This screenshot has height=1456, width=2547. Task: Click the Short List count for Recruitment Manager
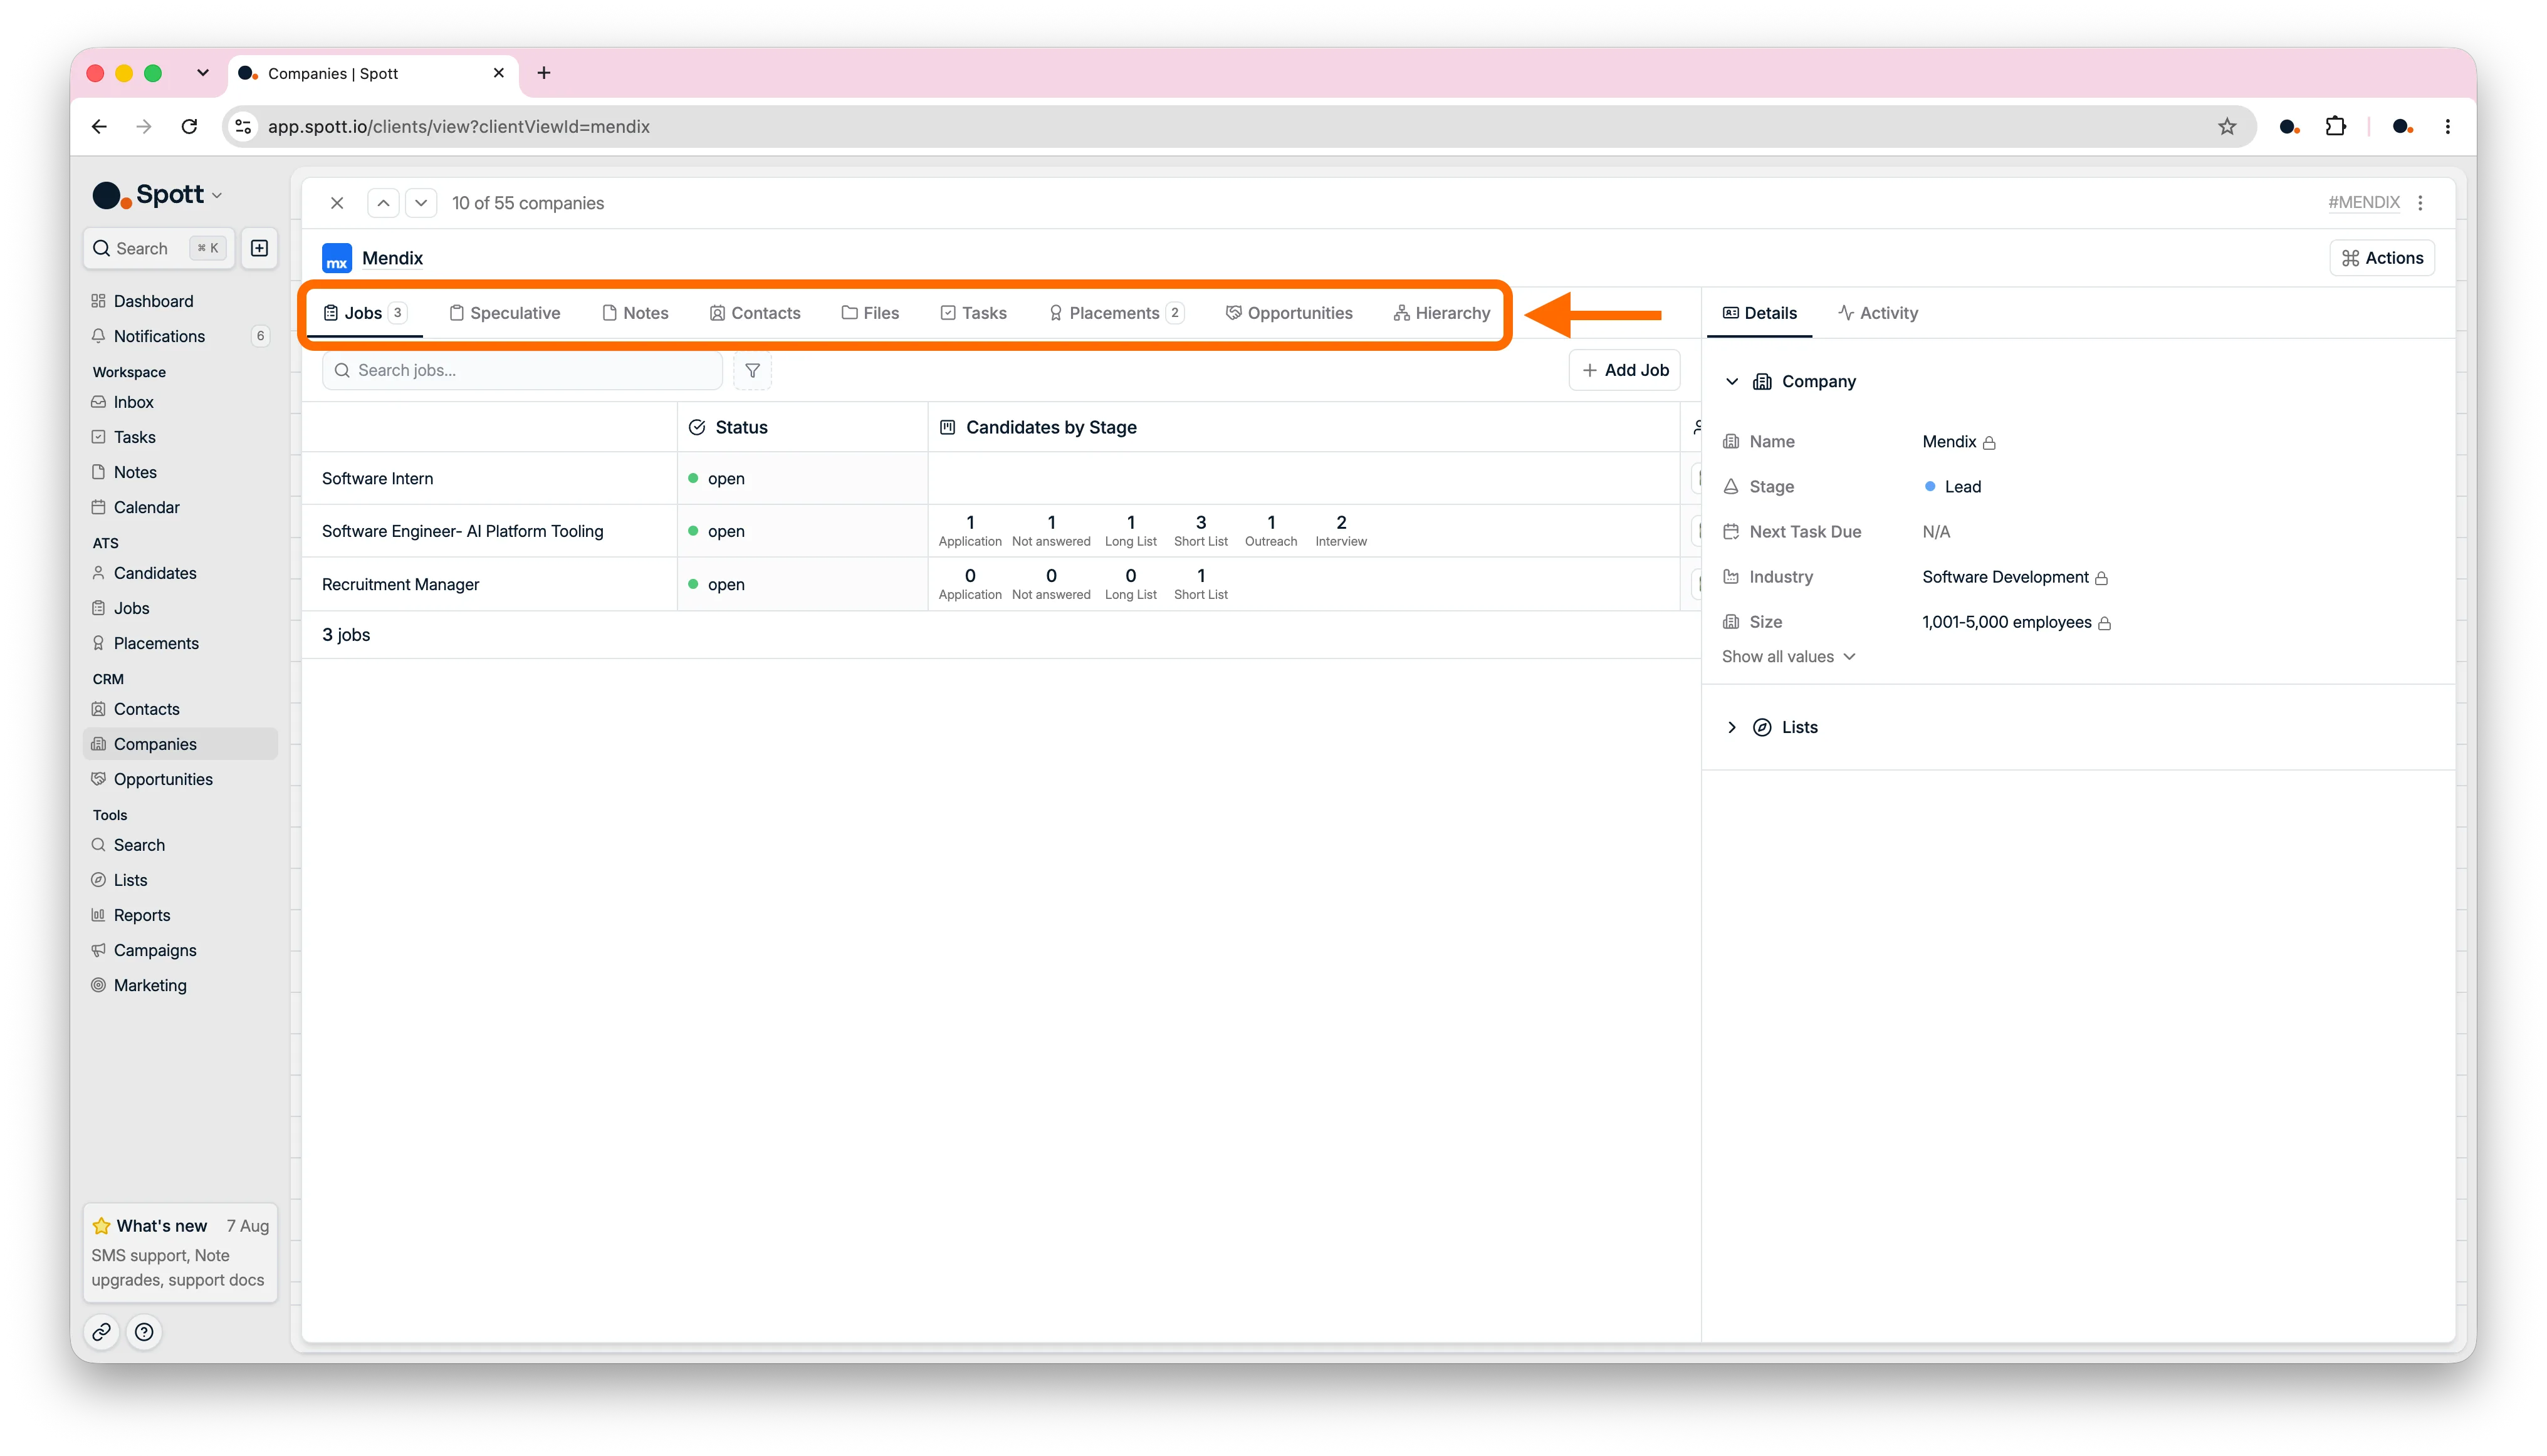pos(1200,583)
